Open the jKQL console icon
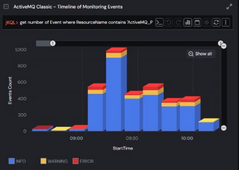This screenshot has width=239, height=170. [x=159, y=22]
